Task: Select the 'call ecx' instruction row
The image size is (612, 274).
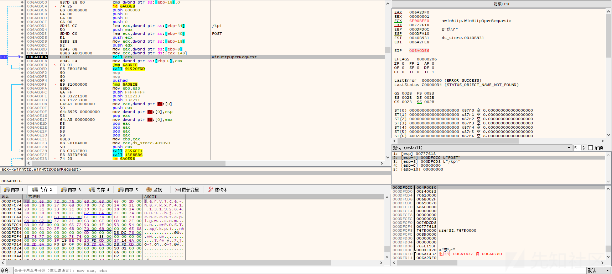Action: point(205,57)
